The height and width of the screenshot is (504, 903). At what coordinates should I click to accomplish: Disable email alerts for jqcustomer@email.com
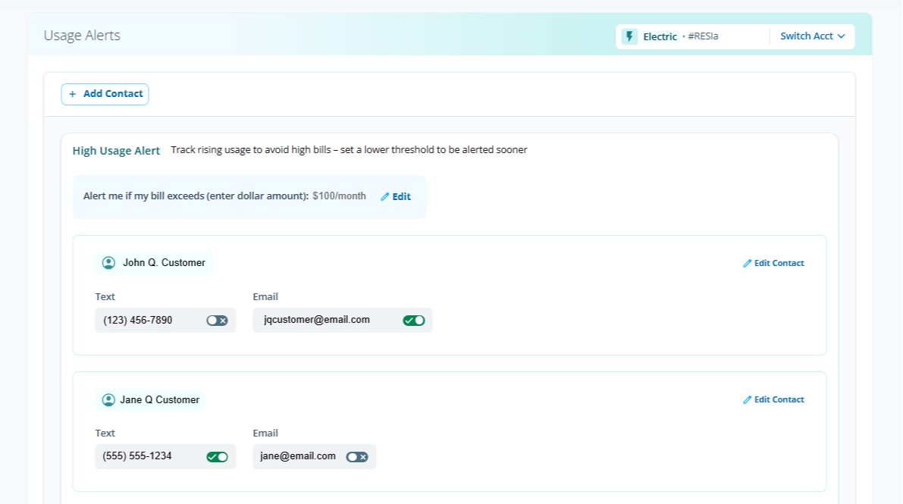(414, 321)
